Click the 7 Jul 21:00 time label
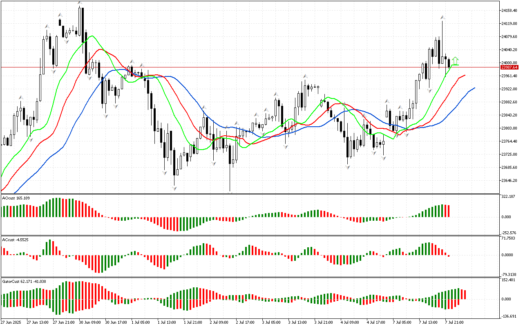This screenshot has width=523, height=327. [x=454, y=322]
